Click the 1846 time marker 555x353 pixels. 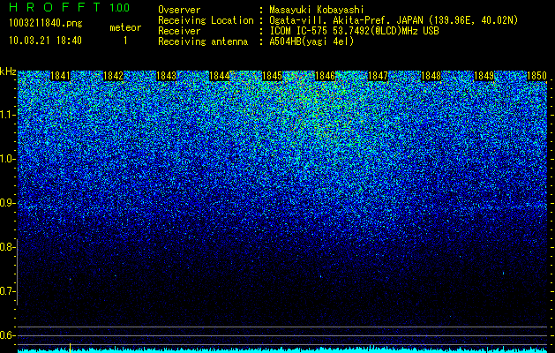(x=325, y=76)
